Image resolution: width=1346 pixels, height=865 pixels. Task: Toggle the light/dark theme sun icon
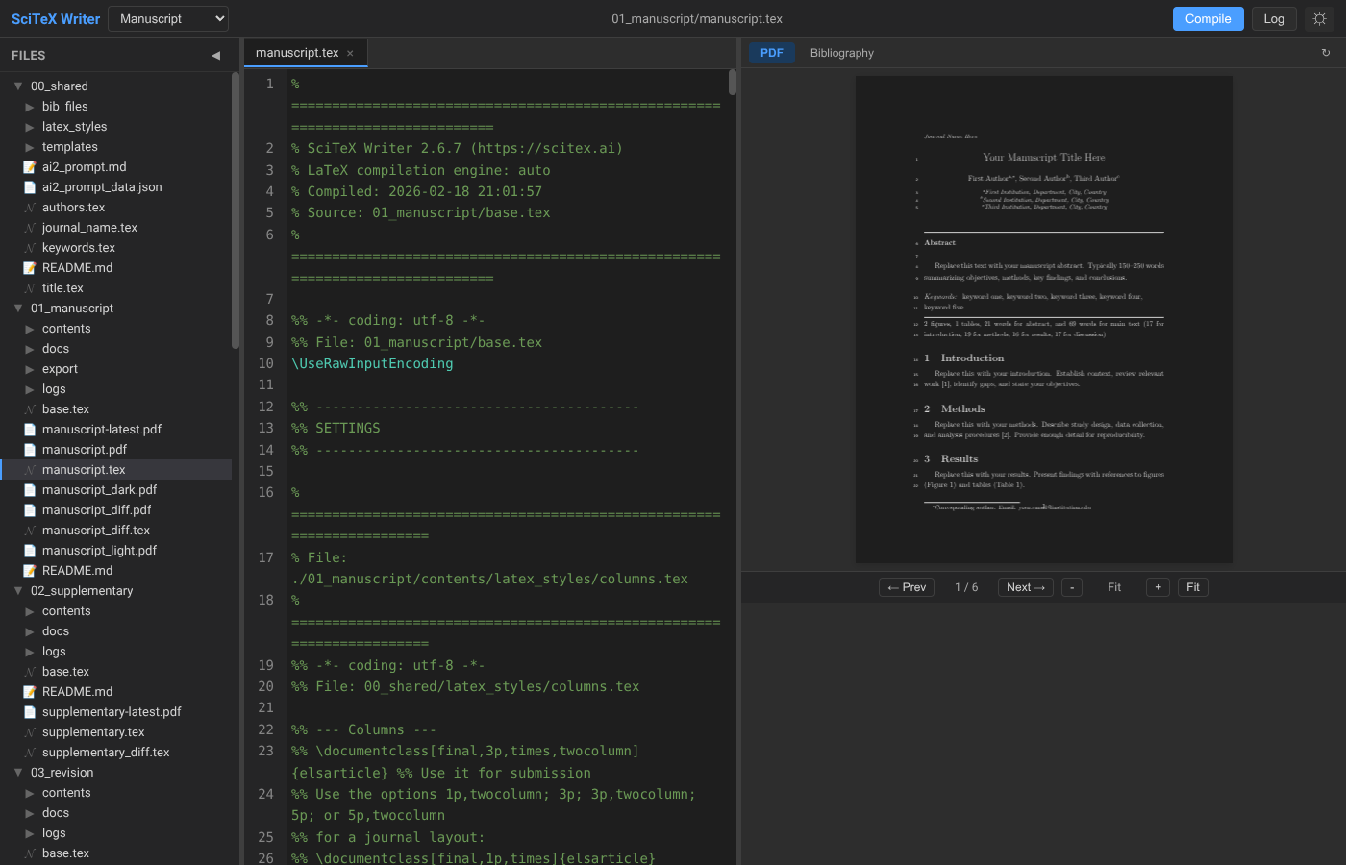pyautogui.click(x=1319, y=19)
